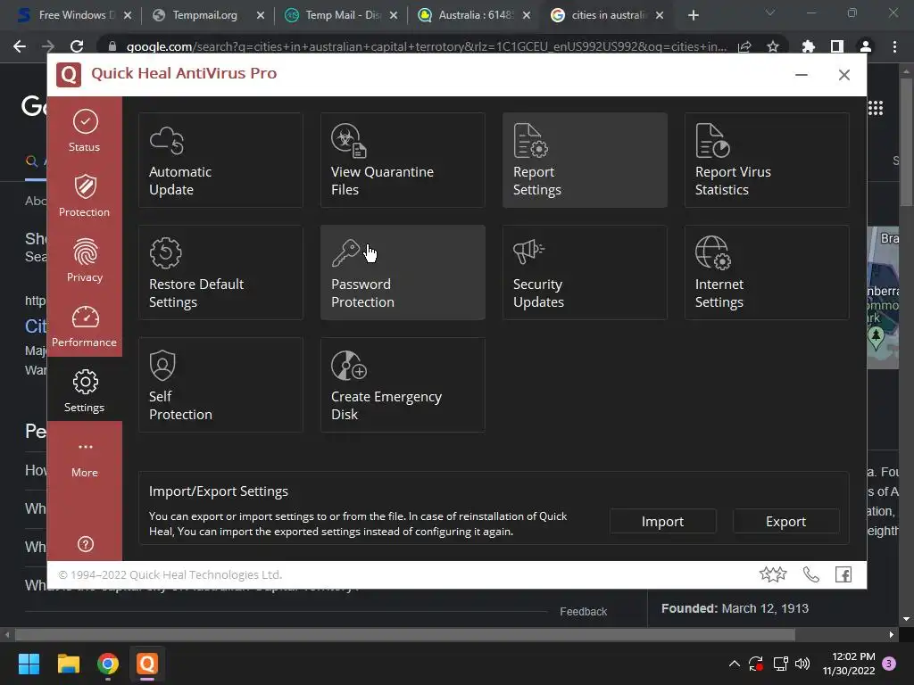The image size is (914, 685).
Task: Show hidden system tray icons
Action: tap(735, 664)
